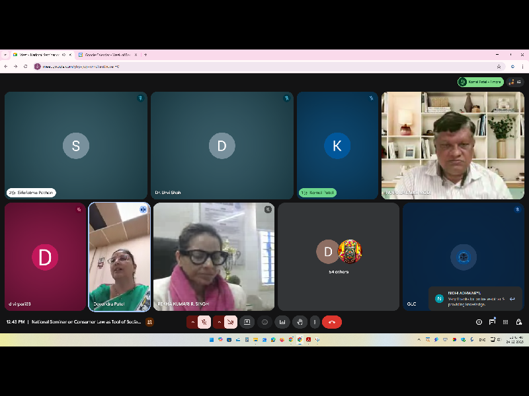
Task: Click the 54 others participant tile
Action: pos(339,256)
